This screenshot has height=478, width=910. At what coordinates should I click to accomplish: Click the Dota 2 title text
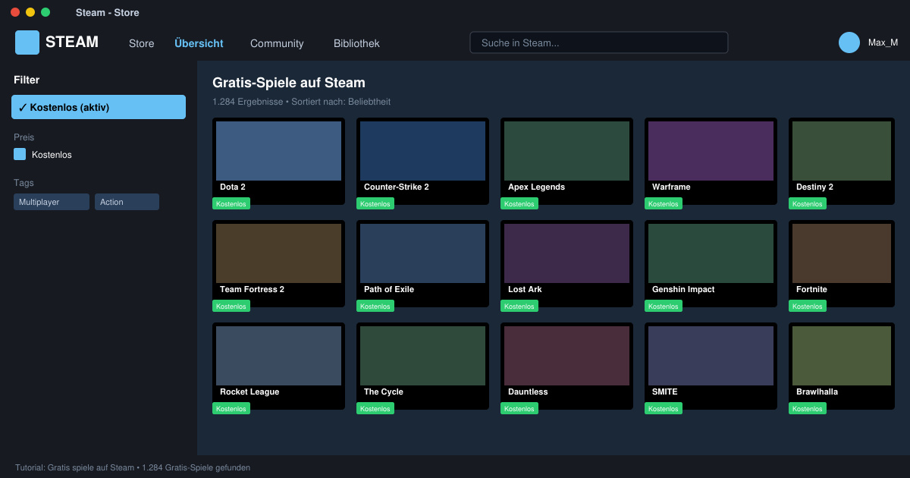click(x=233, y=187)
